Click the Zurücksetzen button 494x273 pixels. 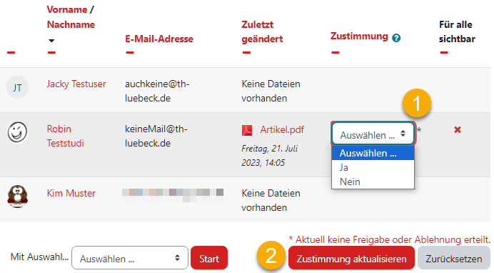[x=454, y=258]
